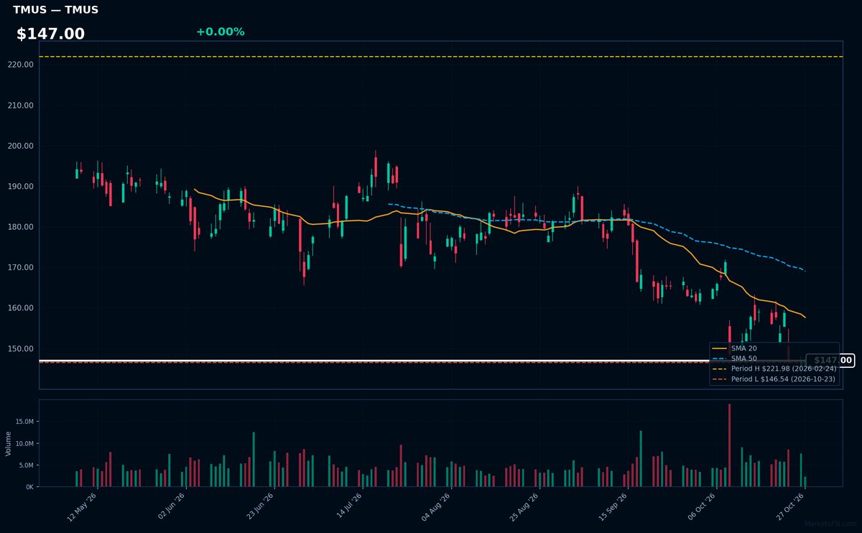Click the 150.00 price axis label
Viewport: 862px width, 533px height.
point(22,349)
